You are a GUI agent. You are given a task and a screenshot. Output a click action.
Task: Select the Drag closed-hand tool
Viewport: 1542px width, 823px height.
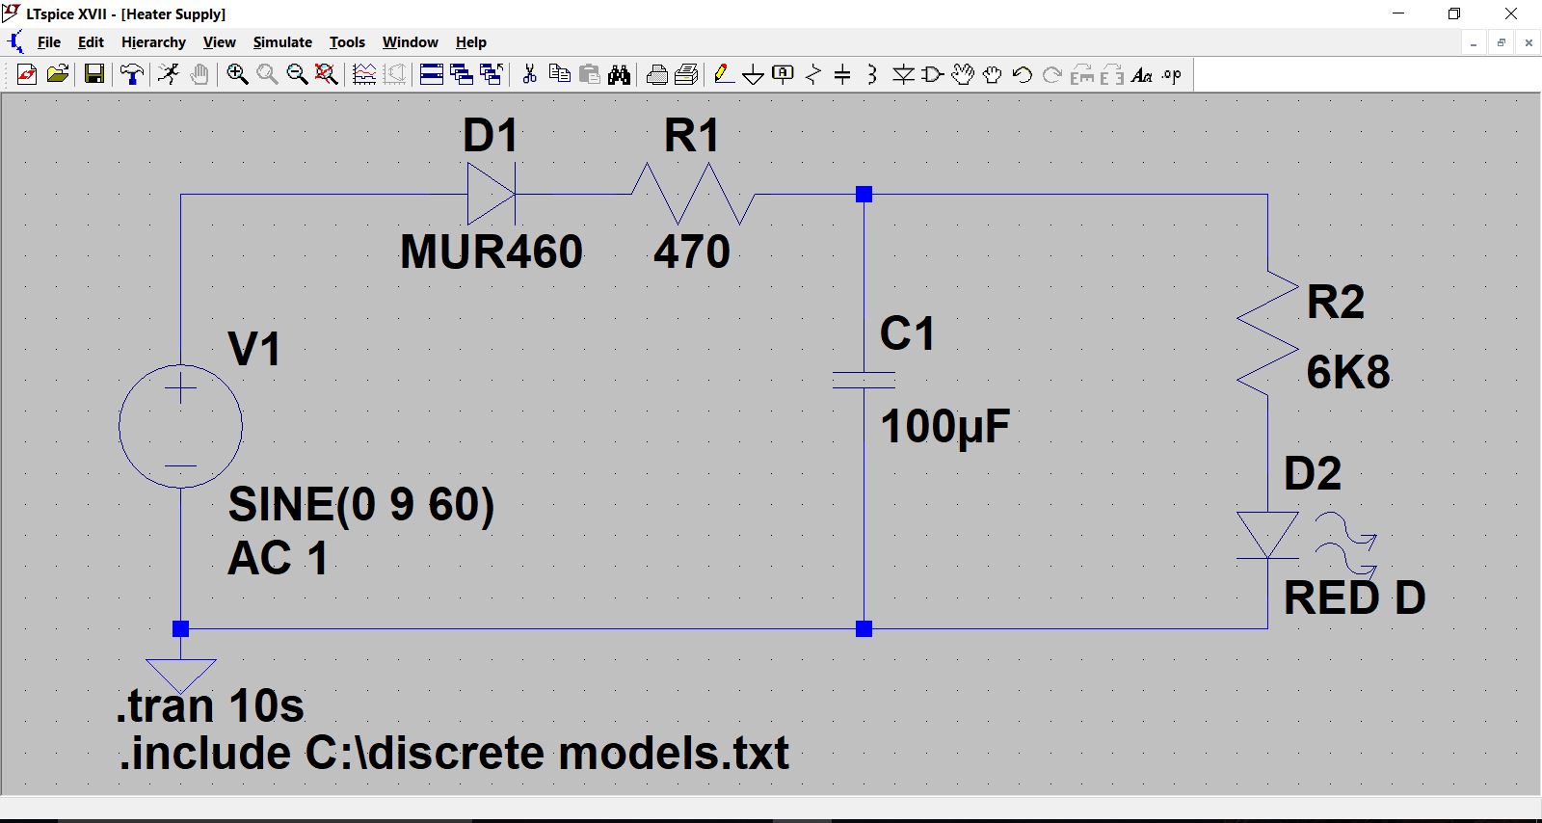point(993,74)
